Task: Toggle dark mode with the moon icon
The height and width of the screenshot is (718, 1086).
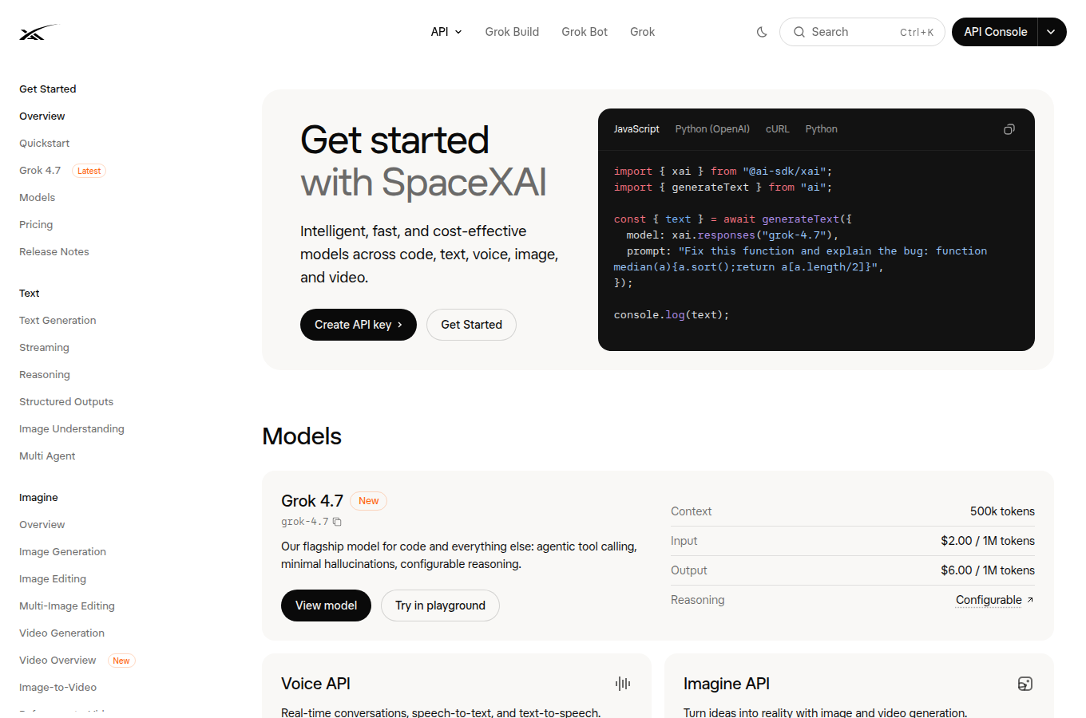Action: point(762,32)
